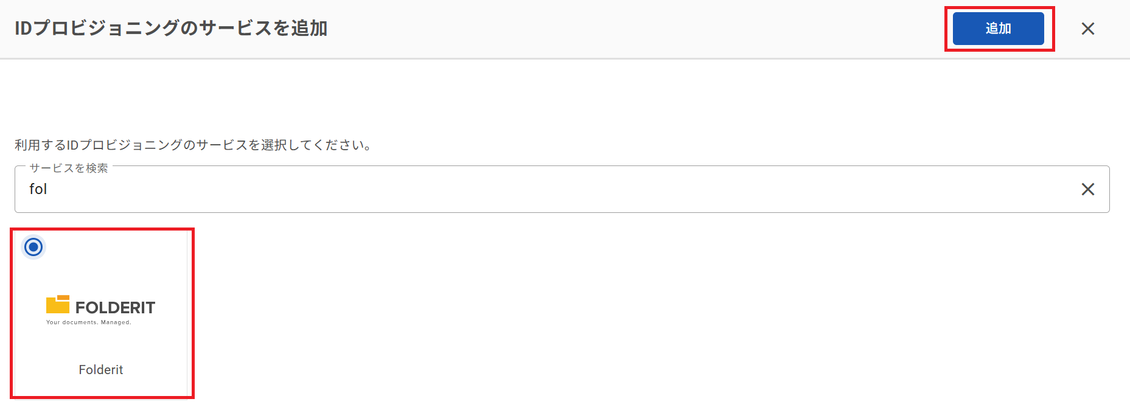Add the selected Folderit service
Screen dimensions: 1130x410
click(998, 29)
